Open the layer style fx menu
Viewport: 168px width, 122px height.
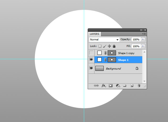click(104, 86)
